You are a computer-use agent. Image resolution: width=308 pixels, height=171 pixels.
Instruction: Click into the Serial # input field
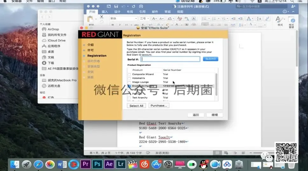pos(171,59)
